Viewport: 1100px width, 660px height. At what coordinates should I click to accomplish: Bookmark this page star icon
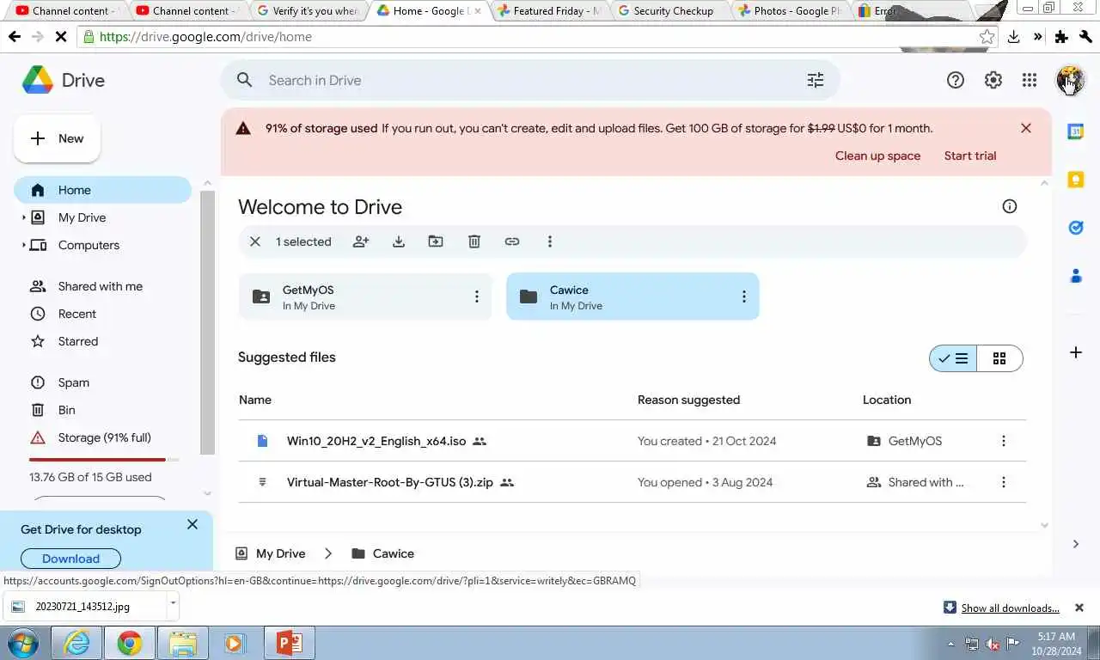[x=987, y=37]
